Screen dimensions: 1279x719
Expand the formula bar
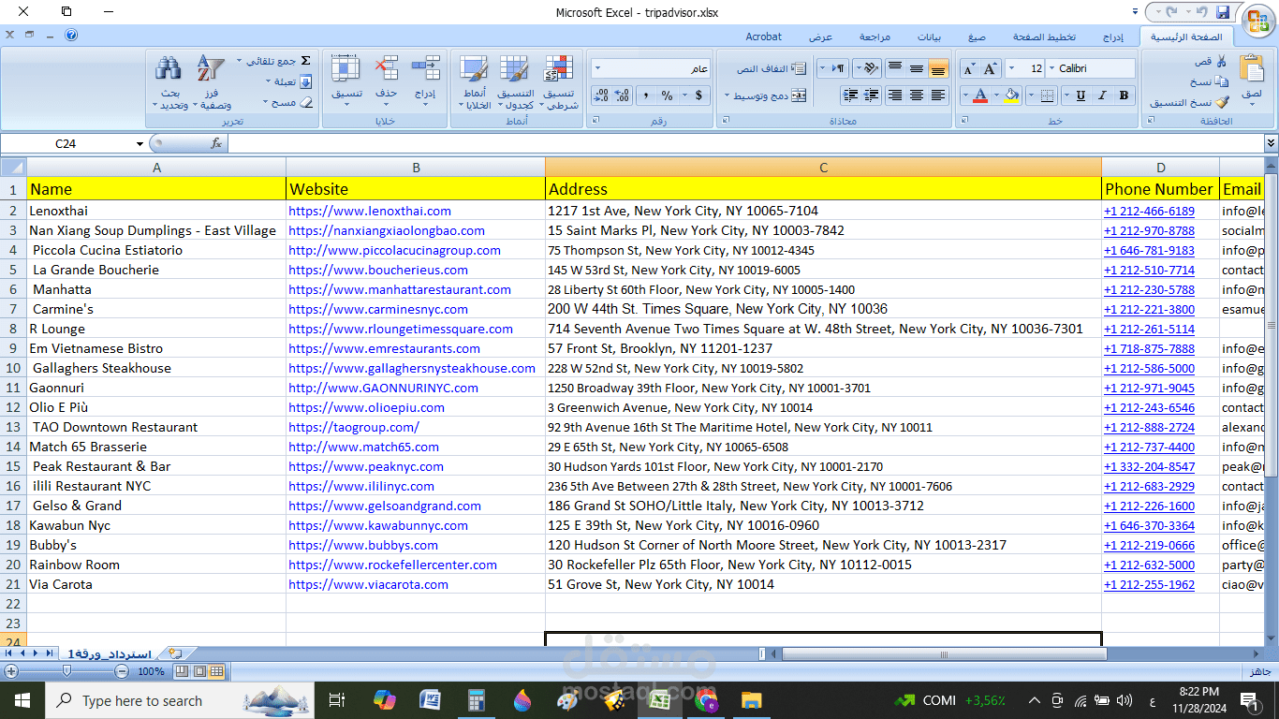[x=1271, y=143]
